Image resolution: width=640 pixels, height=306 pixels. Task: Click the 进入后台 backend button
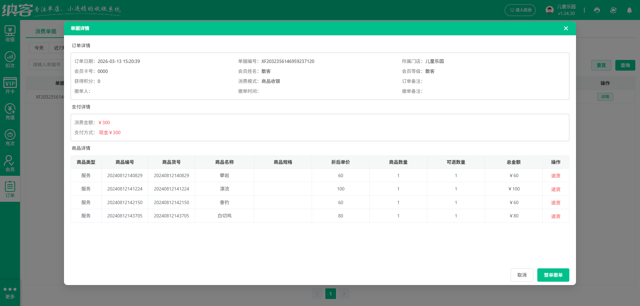520,10
